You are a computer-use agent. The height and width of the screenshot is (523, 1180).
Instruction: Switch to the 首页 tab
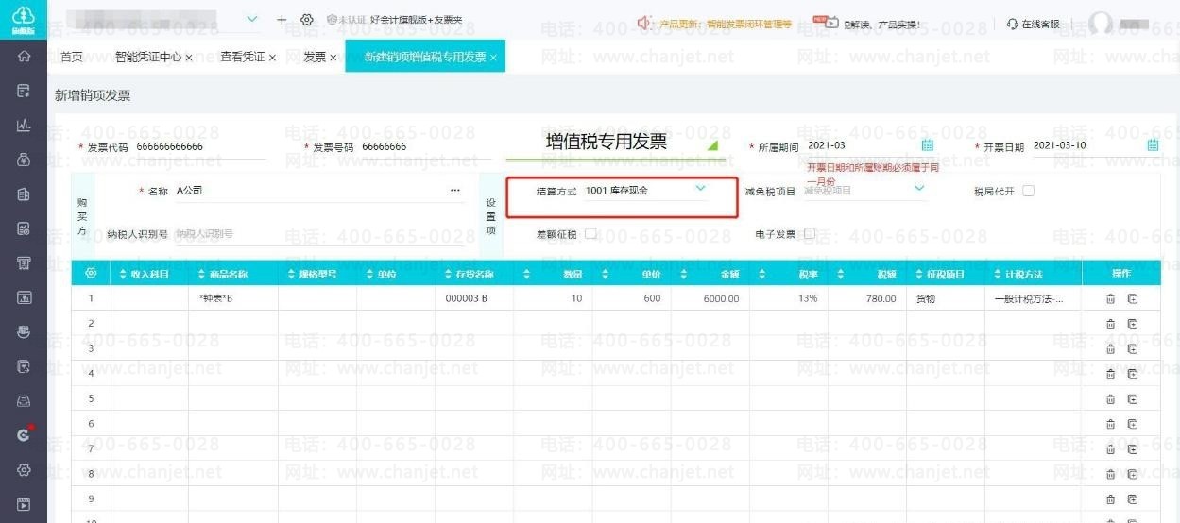[x=72, y=57]
